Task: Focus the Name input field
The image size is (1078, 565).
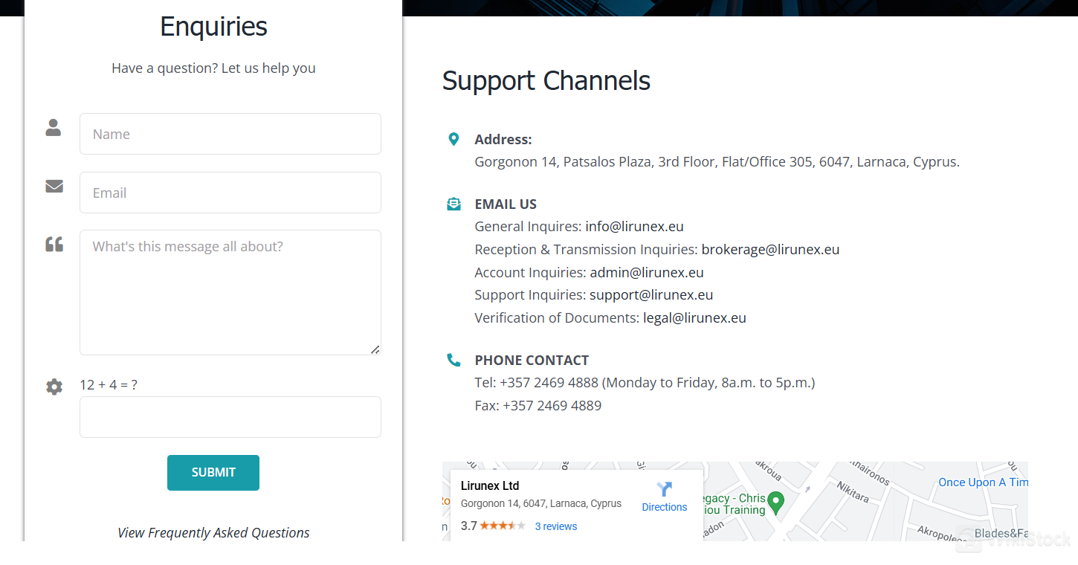Action: tap(230, 134)
